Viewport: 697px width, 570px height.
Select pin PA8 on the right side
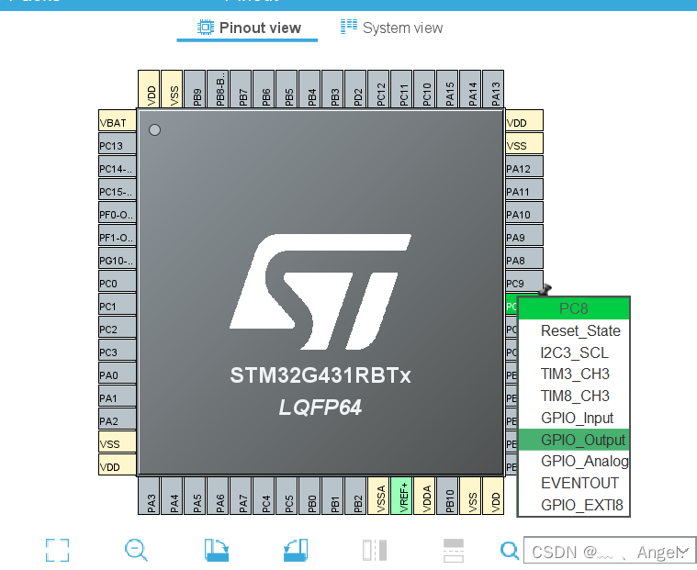point(524,258)
